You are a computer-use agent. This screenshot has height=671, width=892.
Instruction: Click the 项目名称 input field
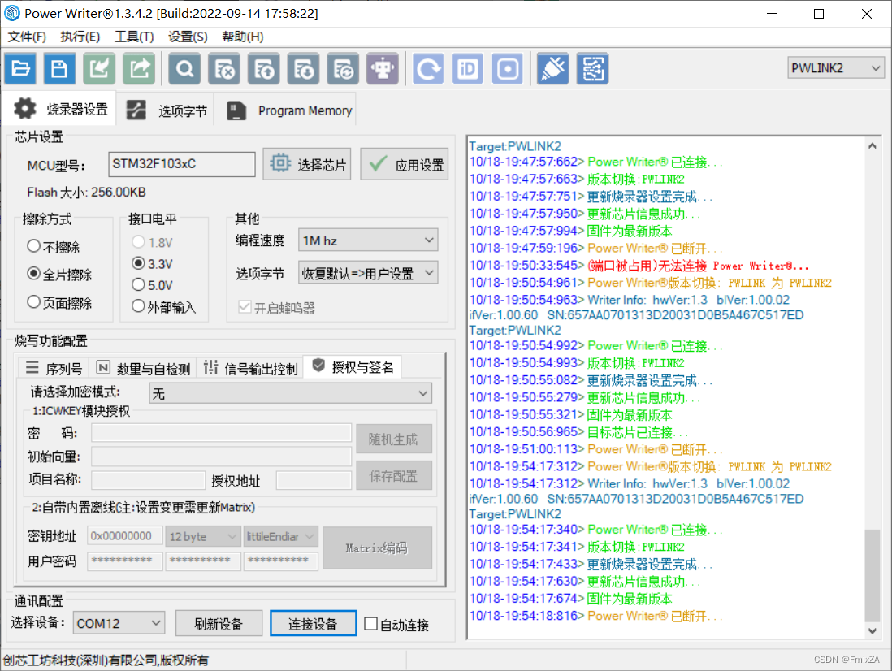(148, 480)
